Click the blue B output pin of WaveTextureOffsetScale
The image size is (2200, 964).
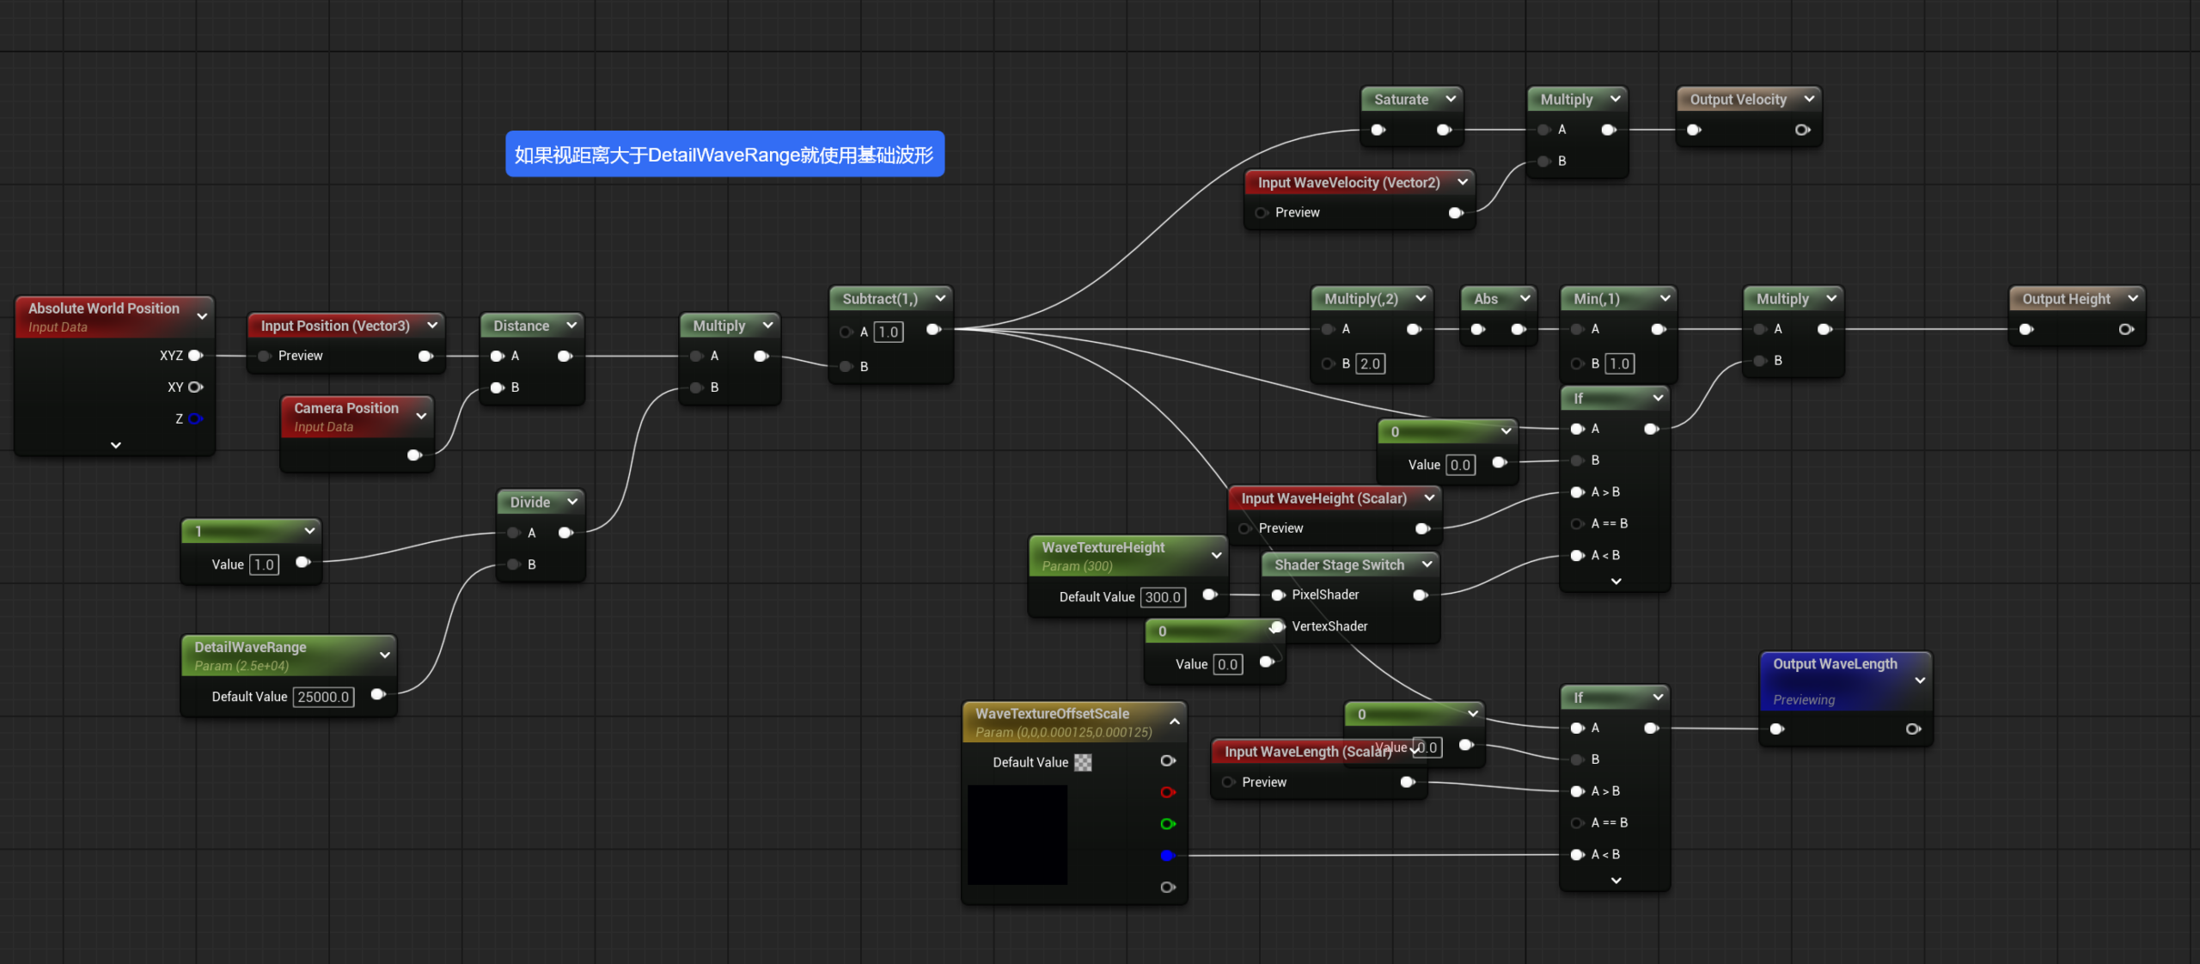(x=1167, y=855)
